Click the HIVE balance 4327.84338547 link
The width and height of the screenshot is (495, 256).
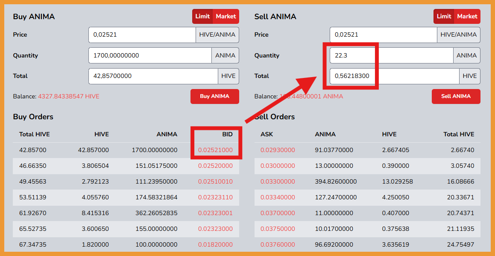coord(69,96)
